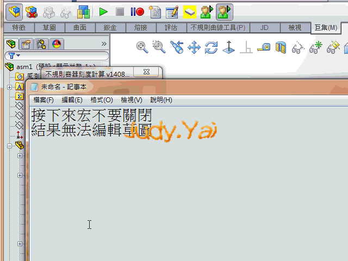
Task: Expand the Annotations (A) tree node
Action: coord(9,87)
